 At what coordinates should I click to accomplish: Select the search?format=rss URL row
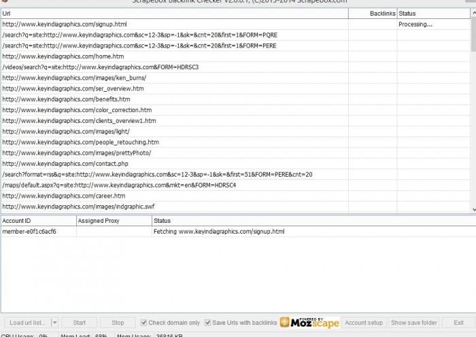coord(235,175)
